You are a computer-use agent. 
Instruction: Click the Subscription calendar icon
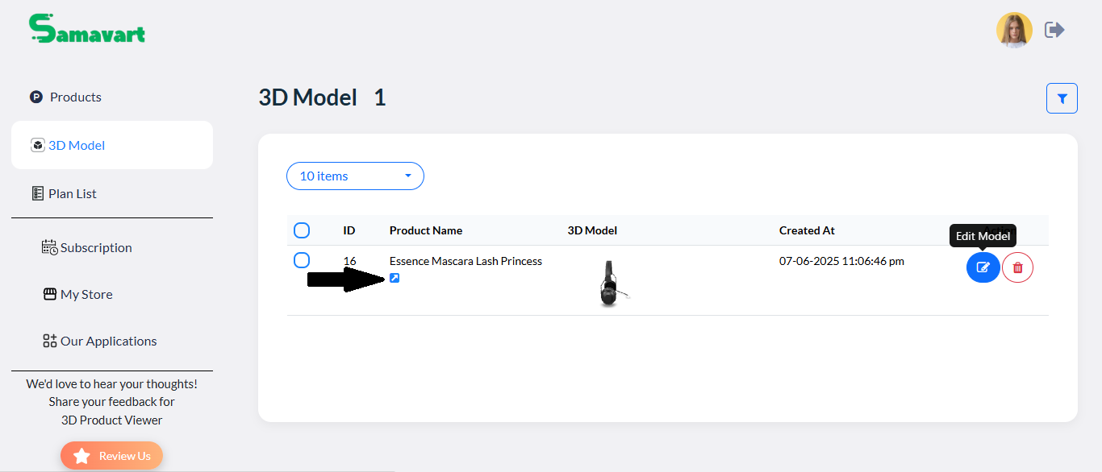pyautogui.click(x=49, y=247)
